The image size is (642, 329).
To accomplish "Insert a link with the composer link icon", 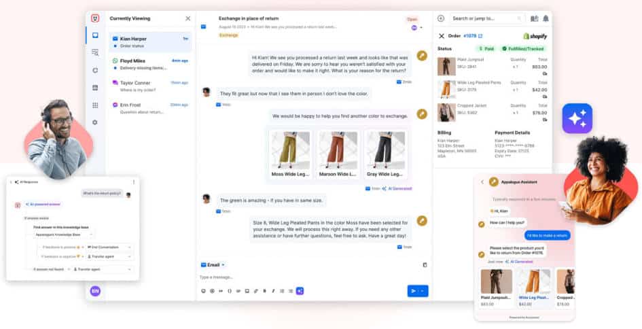I will click(255, 291).
